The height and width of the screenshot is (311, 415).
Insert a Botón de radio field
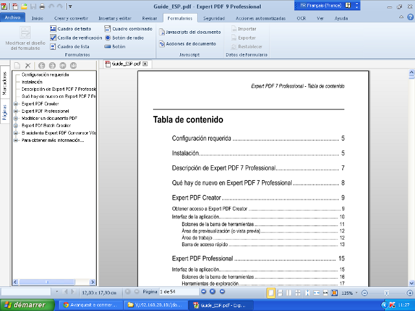click(x=124, y=38)
